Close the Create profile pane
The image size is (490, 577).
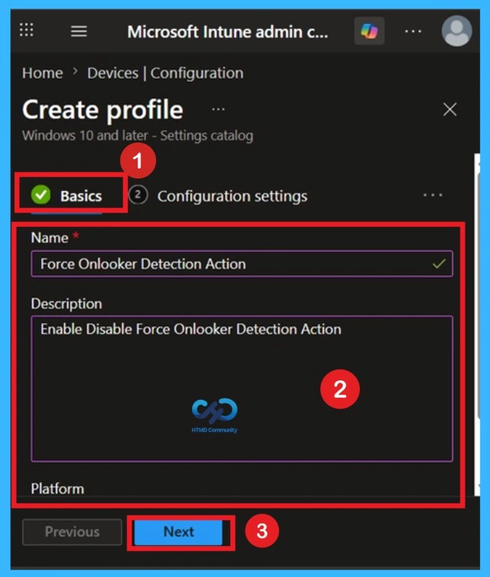pos(450,109)
